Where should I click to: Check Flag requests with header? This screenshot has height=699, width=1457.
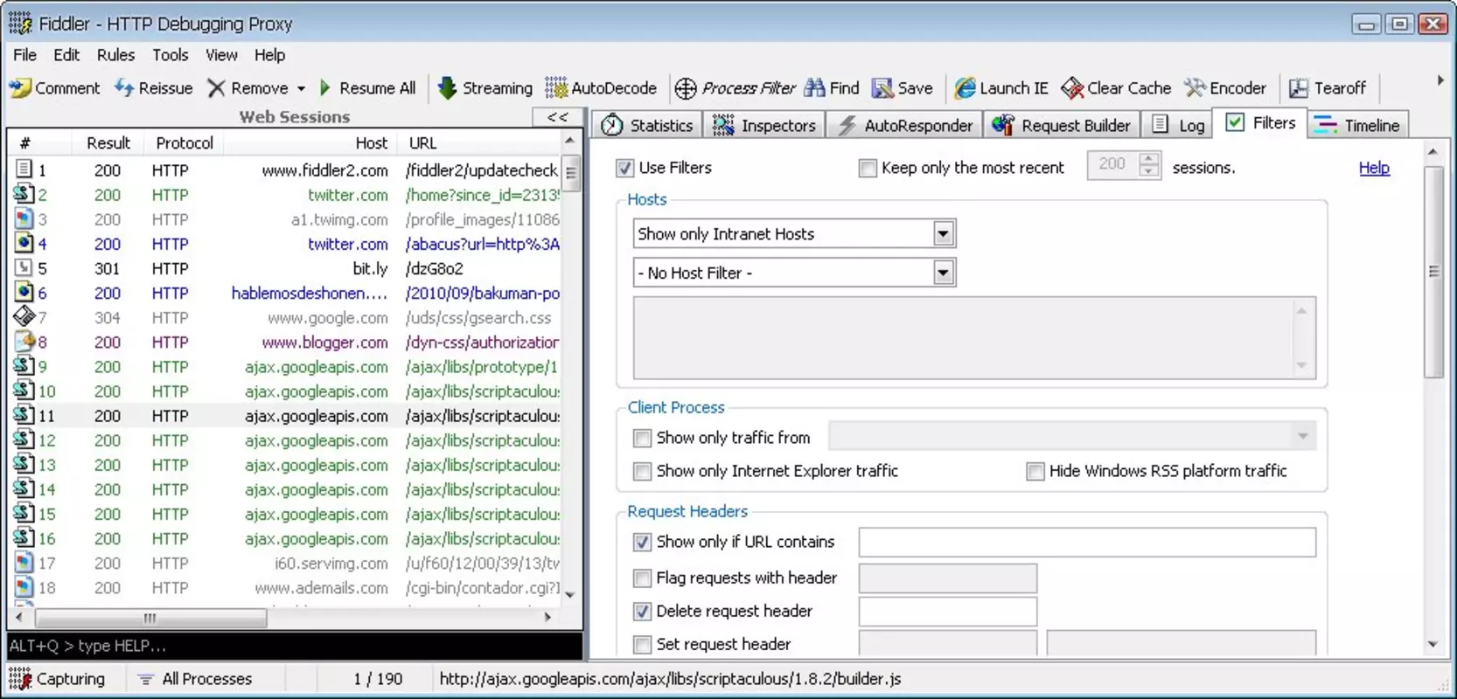pyautogui.click(x=642, y=578)
